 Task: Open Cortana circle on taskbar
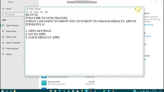coord(7,91)
